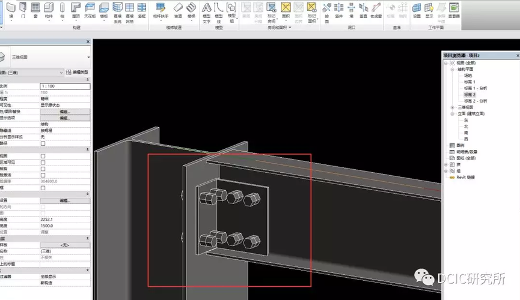Select the Vertical opening (垂直) tool
The height and width of the screenshot is (300, 520).
click(364, 10)
